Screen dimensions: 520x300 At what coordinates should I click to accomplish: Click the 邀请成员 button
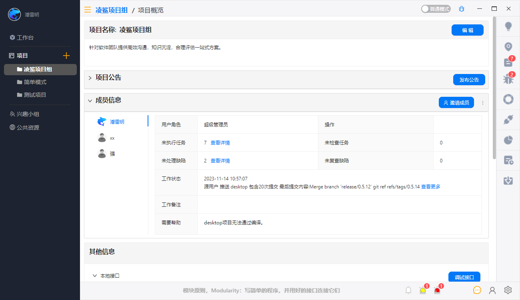456,102
